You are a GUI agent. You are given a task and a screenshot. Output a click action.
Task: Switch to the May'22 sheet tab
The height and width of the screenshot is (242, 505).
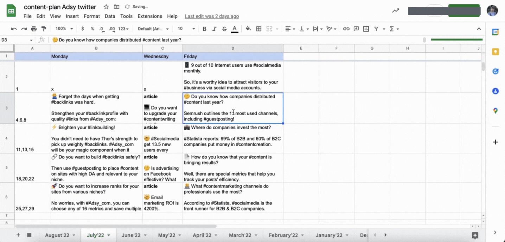[170, 235]
